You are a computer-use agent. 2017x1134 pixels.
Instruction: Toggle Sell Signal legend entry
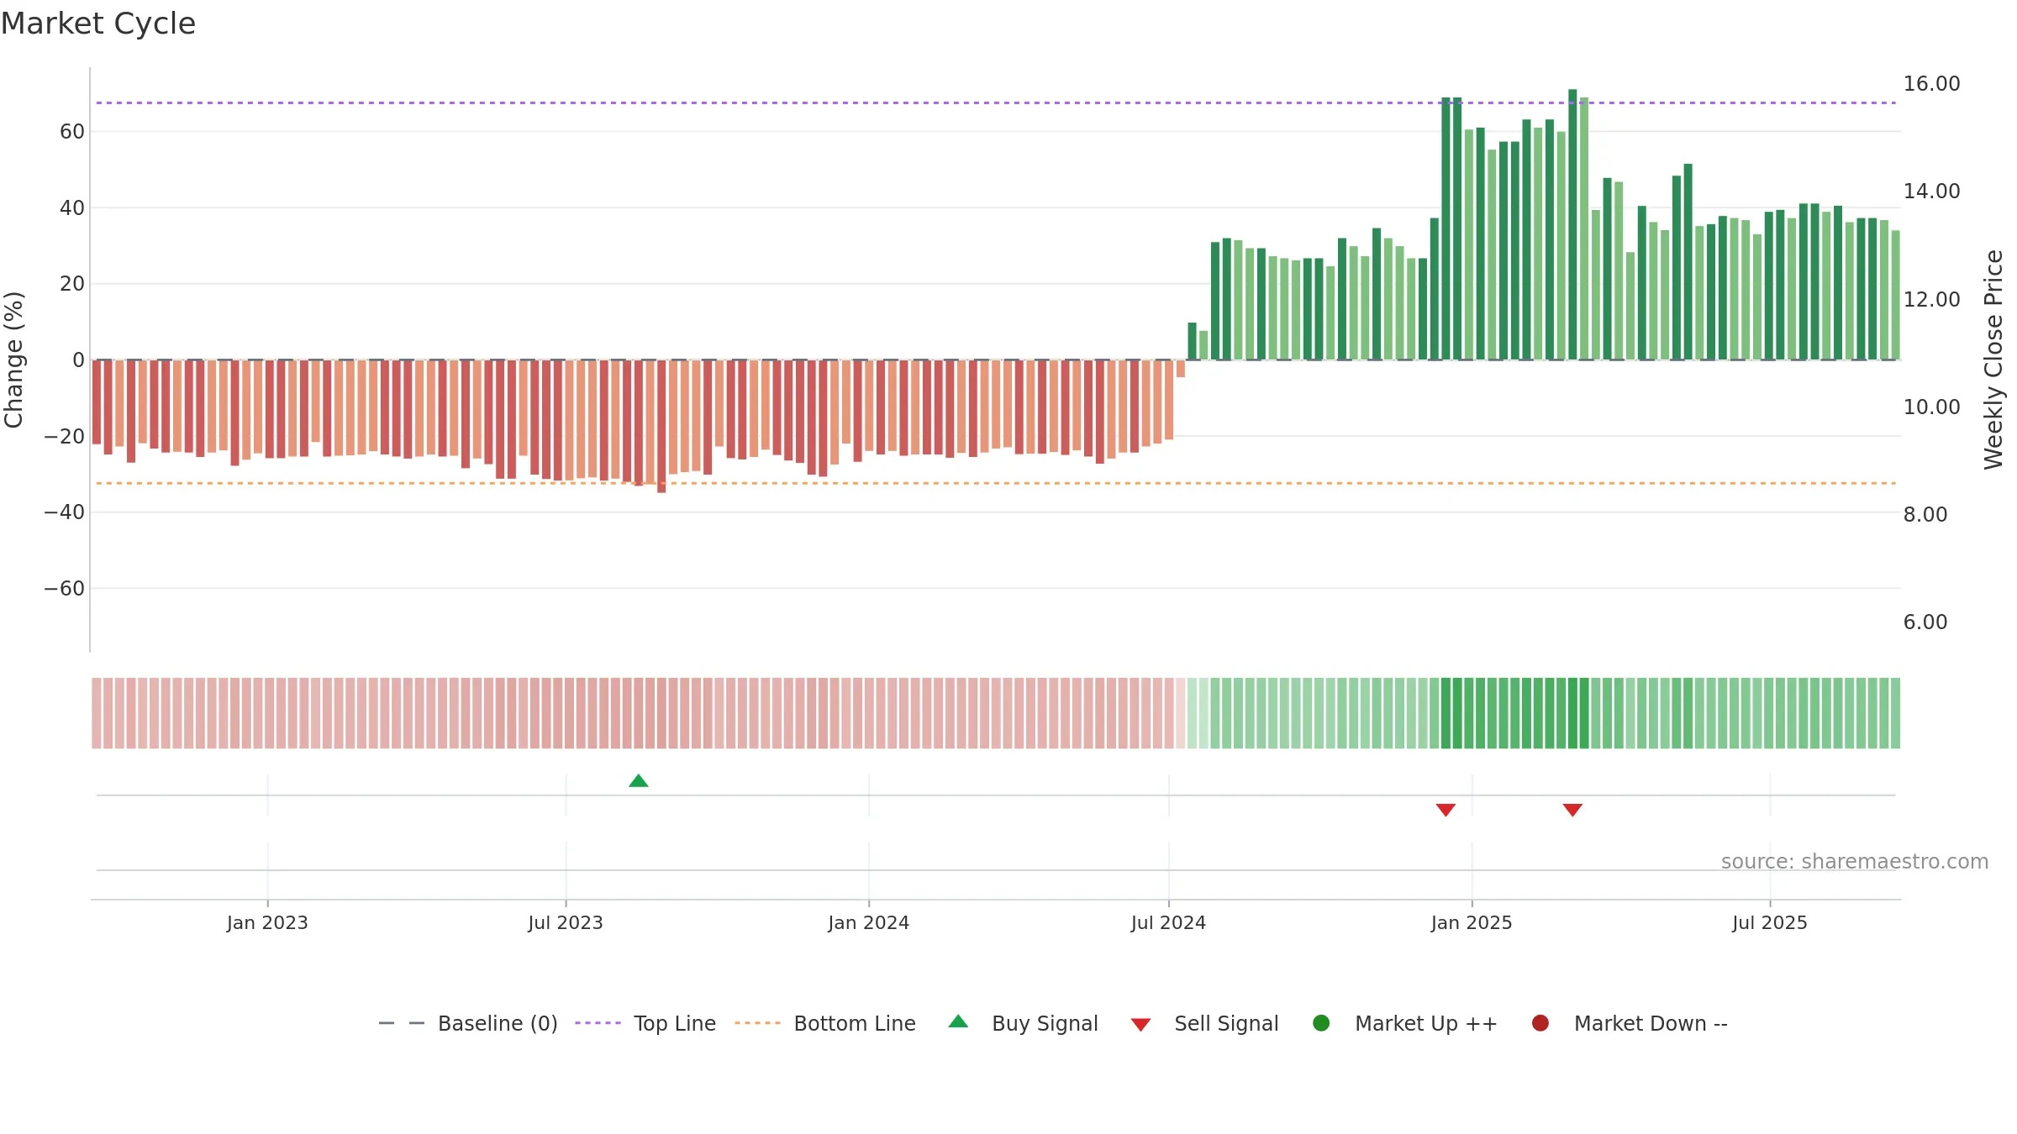(x=1204, y=1023)
